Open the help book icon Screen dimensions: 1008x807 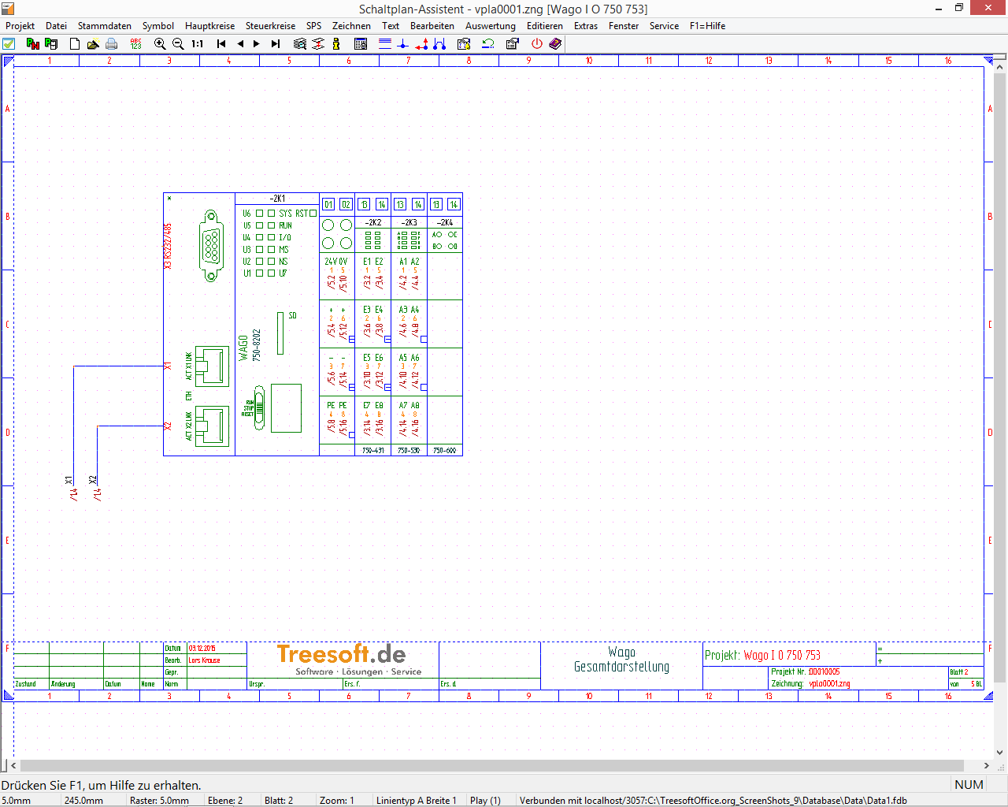pos(556,44)
